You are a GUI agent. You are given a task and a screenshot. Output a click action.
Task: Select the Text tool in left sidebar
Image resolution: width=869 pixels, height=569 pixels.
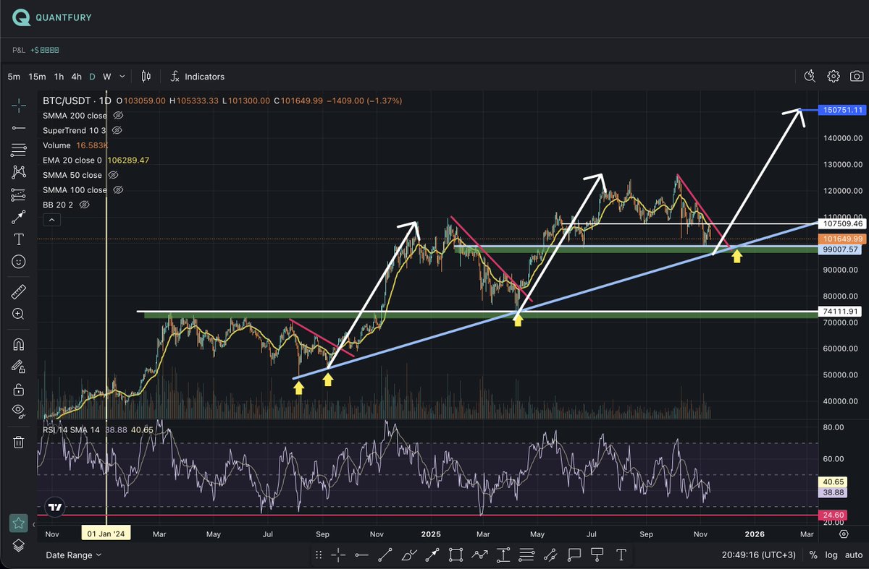click(19, 239)
